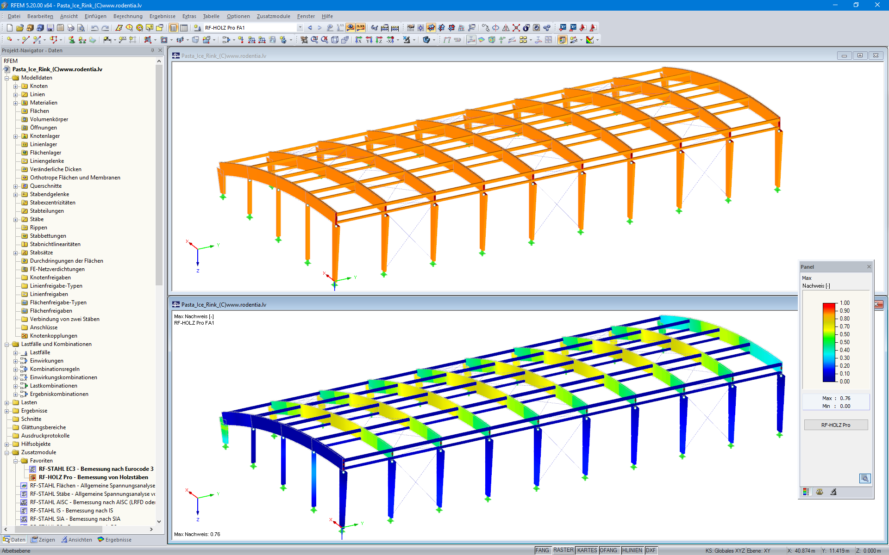Expand the Lastfälle und Kombinationen branch
The width and height of the screenshot is (889, 555).
pos(6,344)
